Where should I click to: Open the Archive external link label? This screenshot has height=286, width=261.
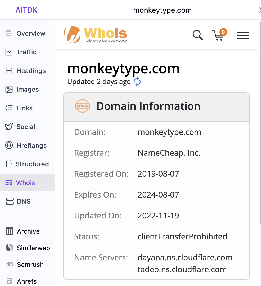tap(28, 231)
